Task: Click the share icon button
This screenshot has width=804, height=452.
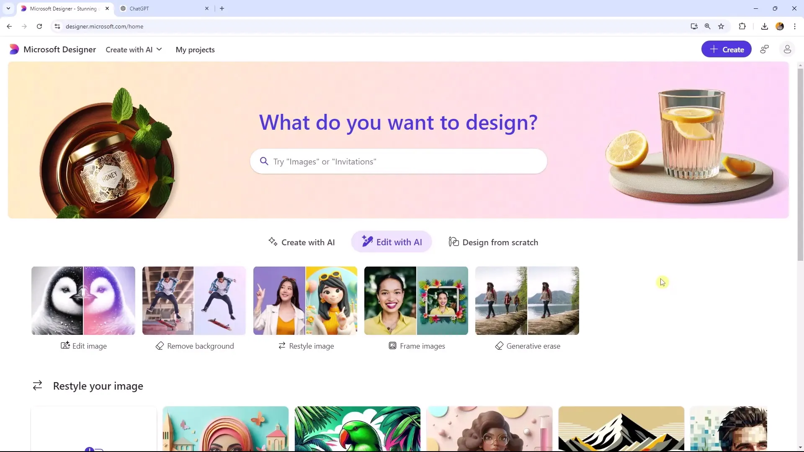Action: (766, 49)
